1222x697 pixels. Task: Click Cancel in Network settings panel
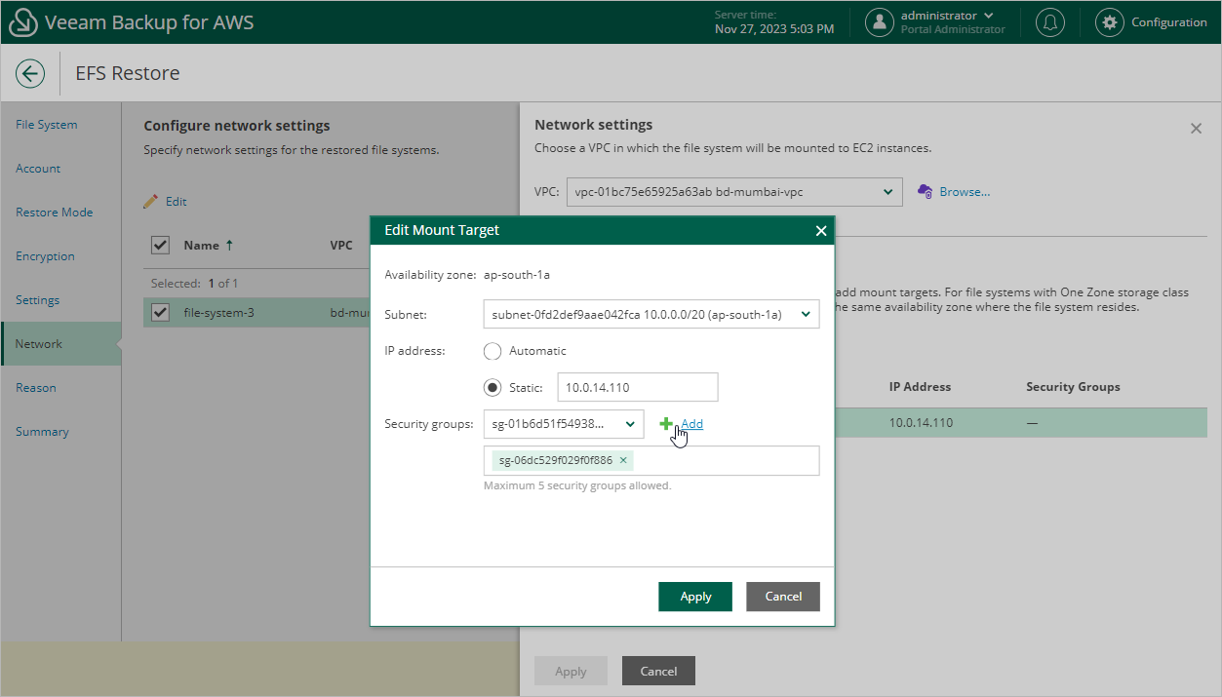pos(658,671)
